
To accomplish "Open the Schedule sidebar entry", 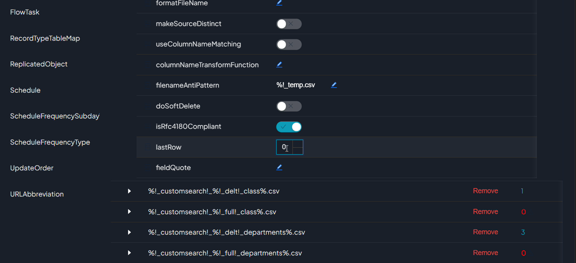I will tap(25, 90).
